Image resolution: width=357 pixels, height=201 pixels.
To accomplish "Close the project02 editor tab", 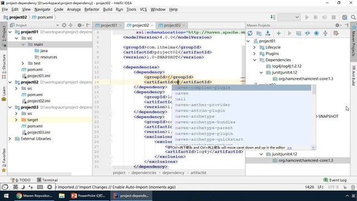I will 152,26.
